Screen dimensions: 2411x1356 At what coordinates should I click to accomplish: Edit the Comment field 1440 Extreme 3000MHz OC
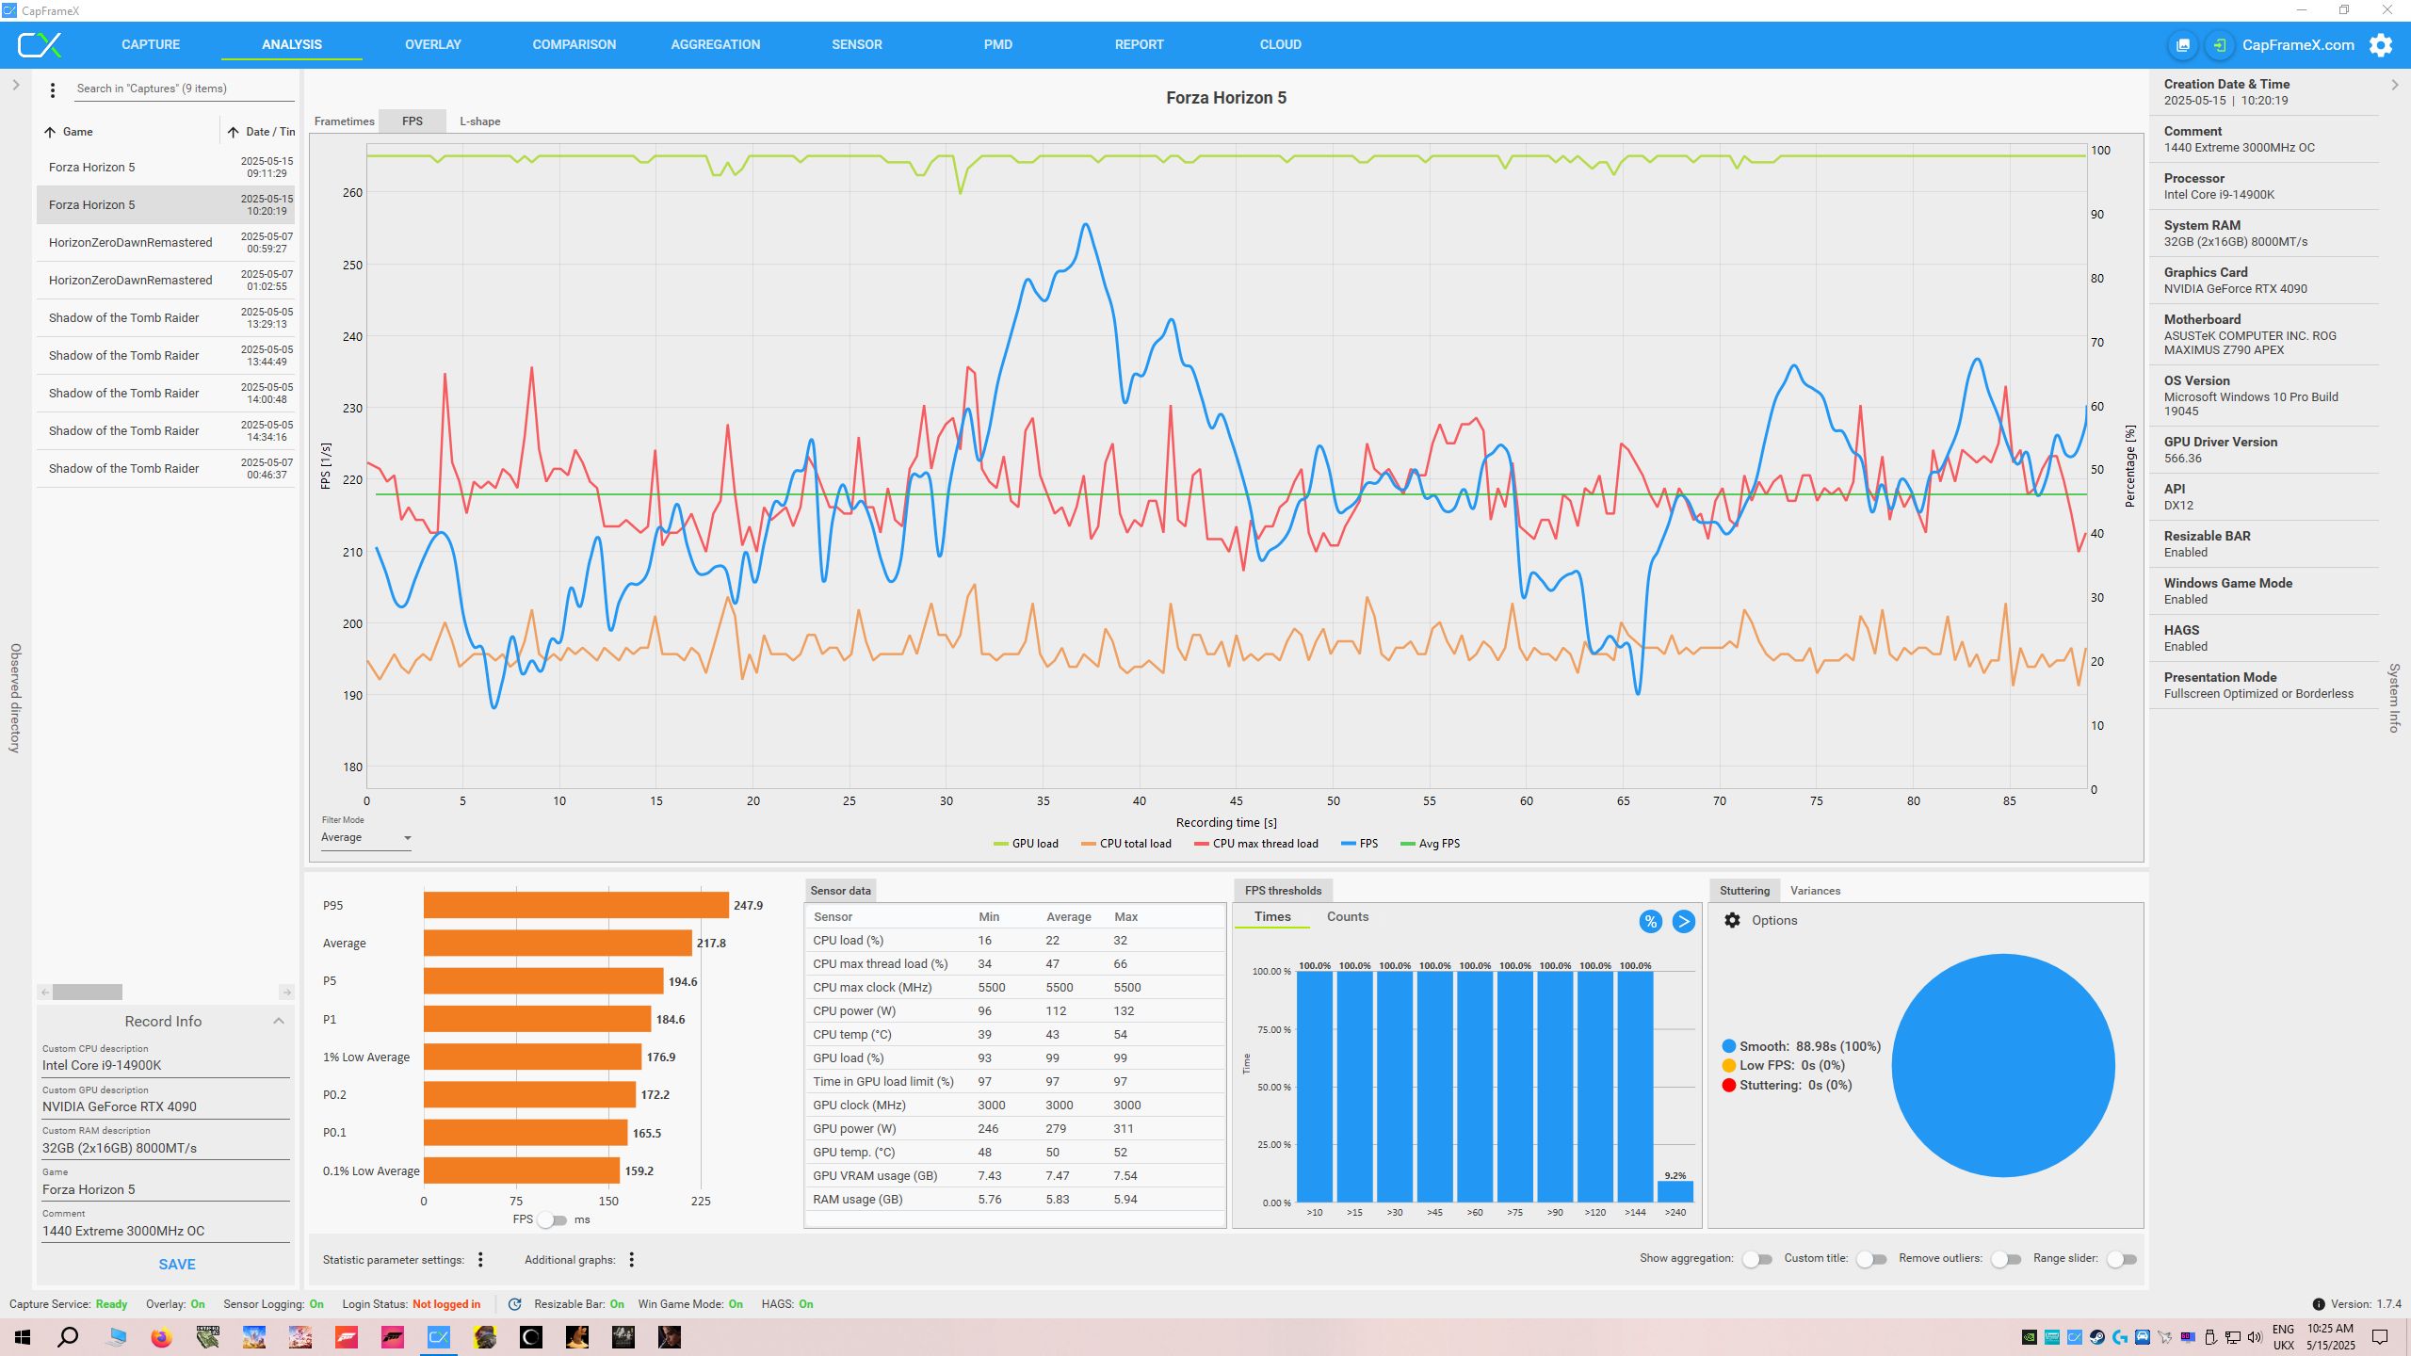[x=165, y=1232]
